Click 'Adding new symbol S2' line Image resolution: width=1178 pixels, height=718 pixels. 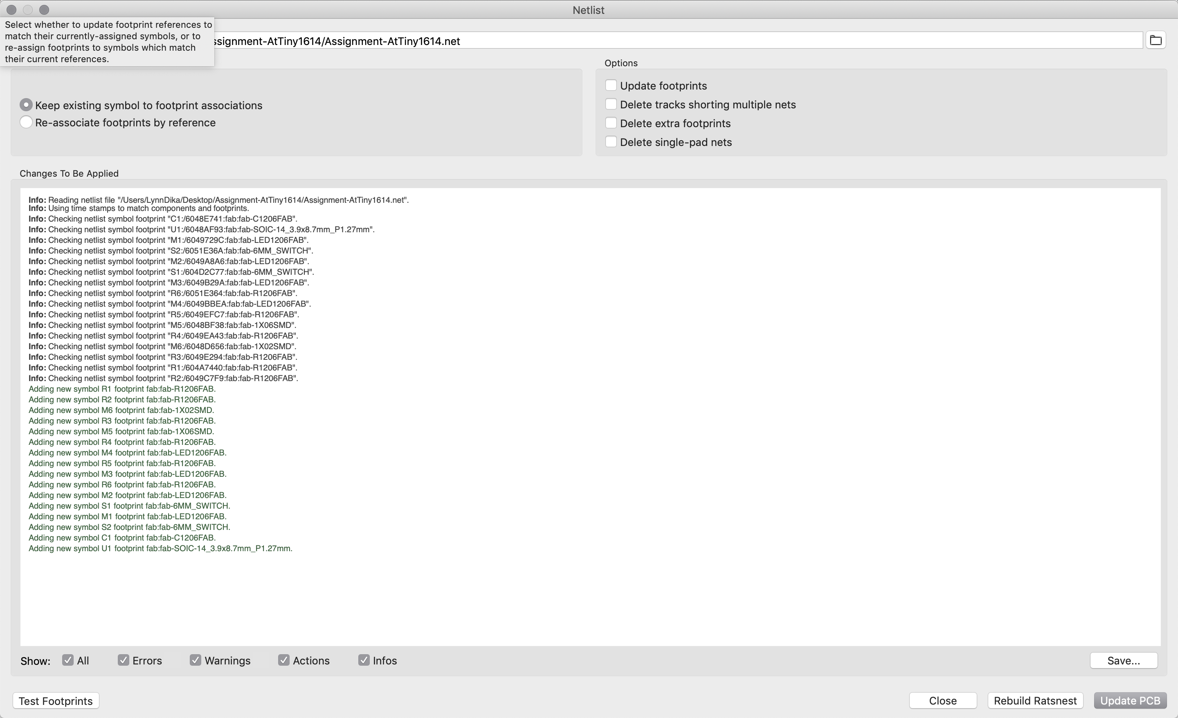pos(130,527)
